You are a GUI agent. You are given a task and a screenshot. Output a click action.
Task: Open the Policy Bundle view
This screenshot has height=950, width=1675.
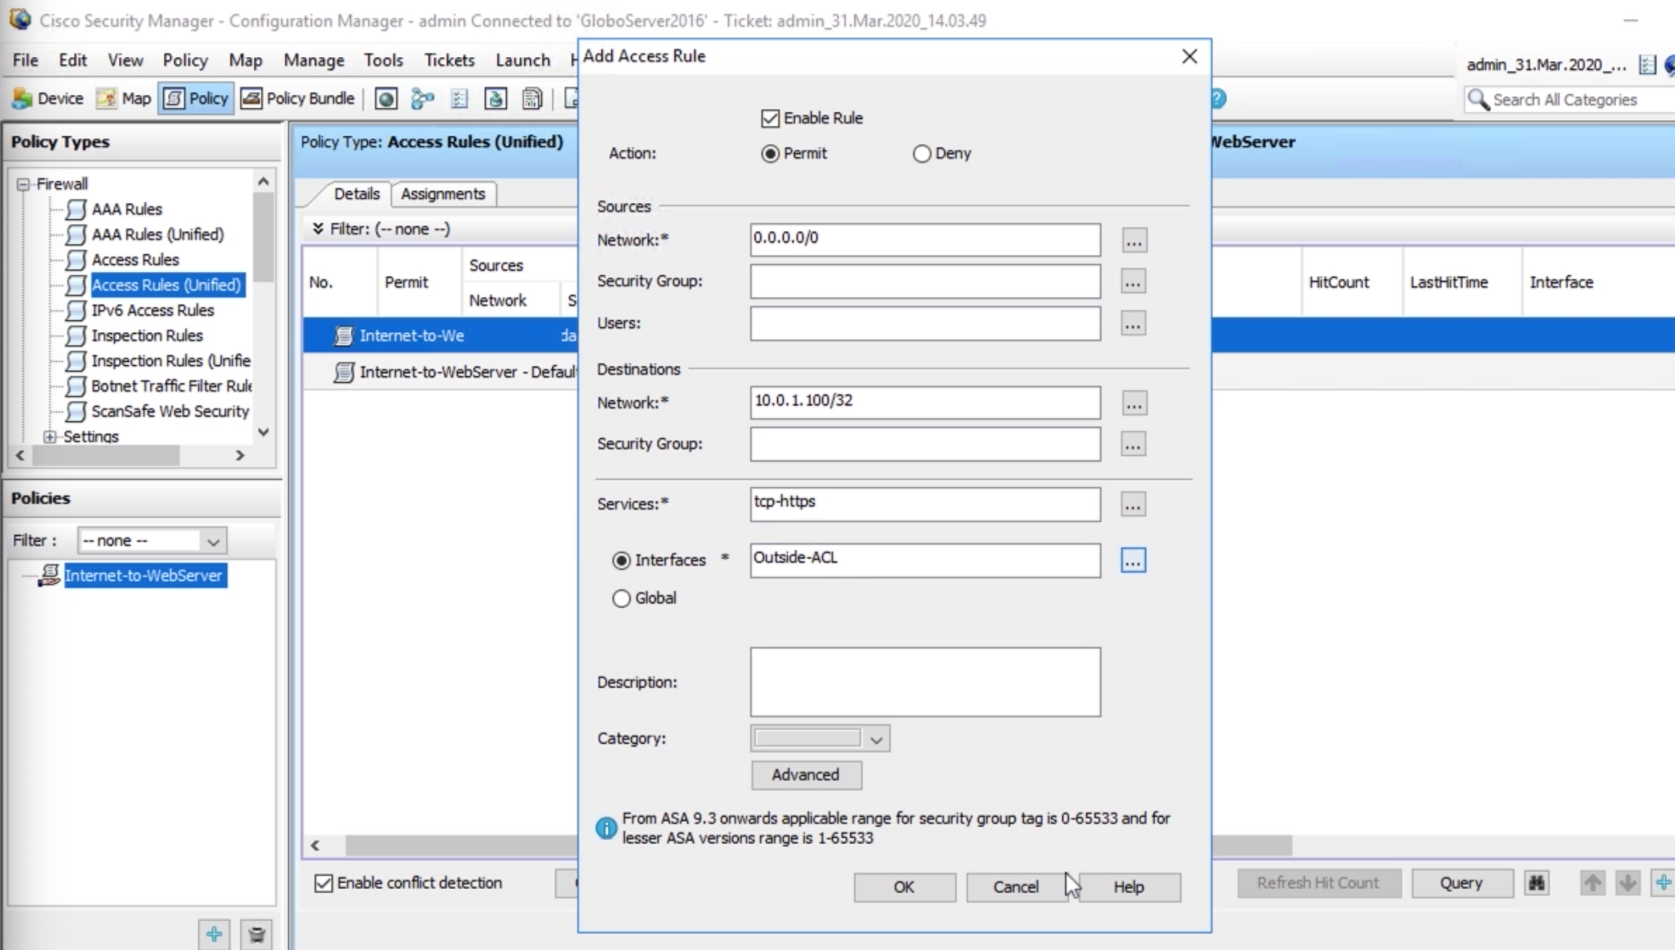coord(298,99)
